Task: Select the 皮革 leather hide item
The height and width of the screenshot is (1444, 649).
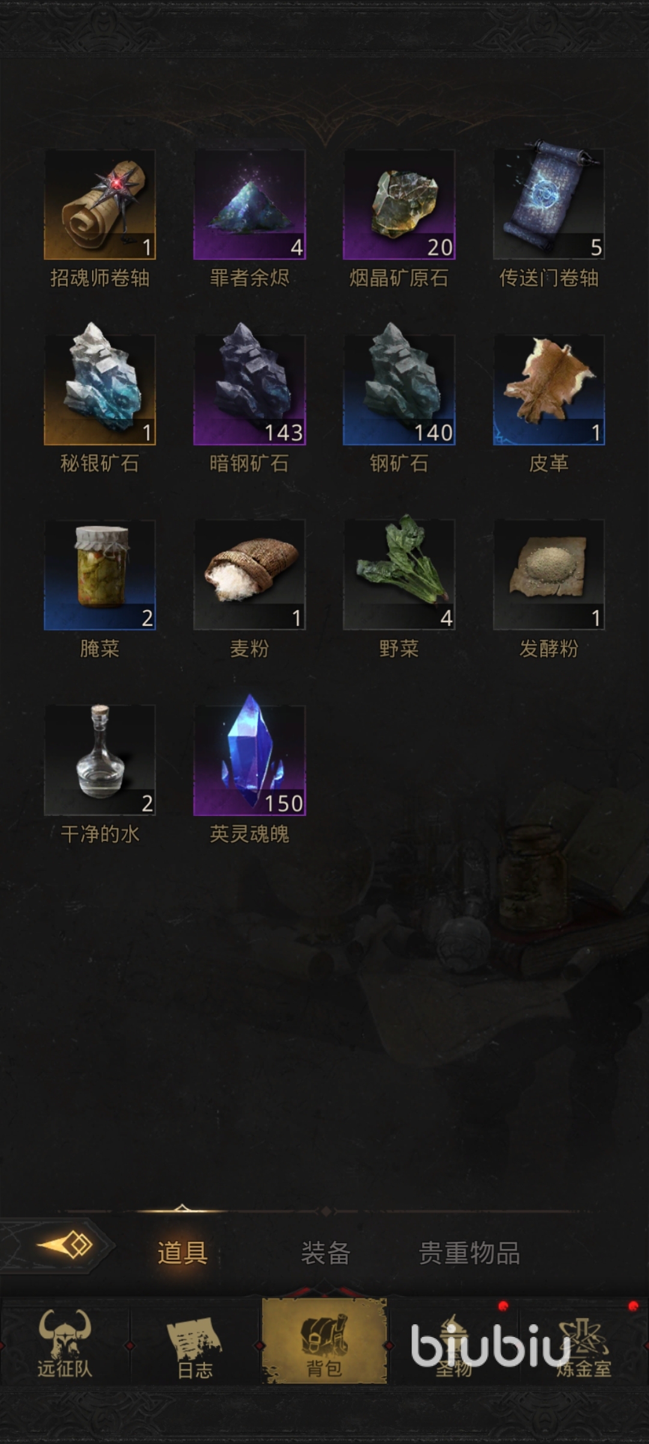Action: 549,390
